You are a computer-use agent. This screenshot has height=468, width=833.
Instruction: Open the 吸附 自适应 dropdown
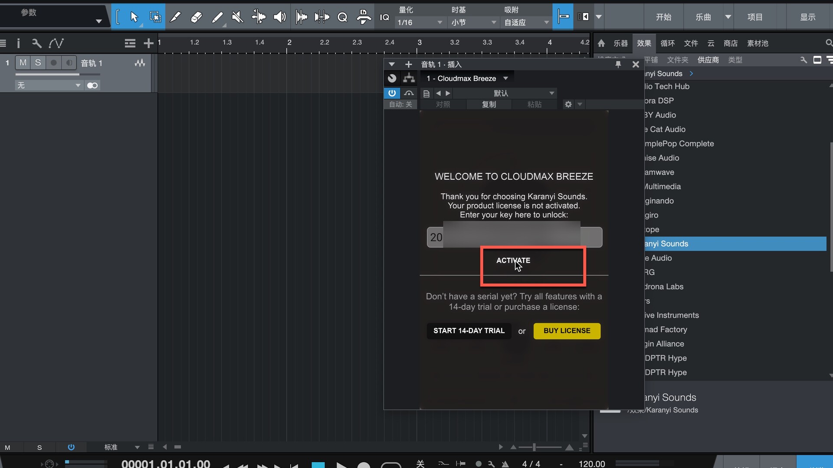point(527,22)
